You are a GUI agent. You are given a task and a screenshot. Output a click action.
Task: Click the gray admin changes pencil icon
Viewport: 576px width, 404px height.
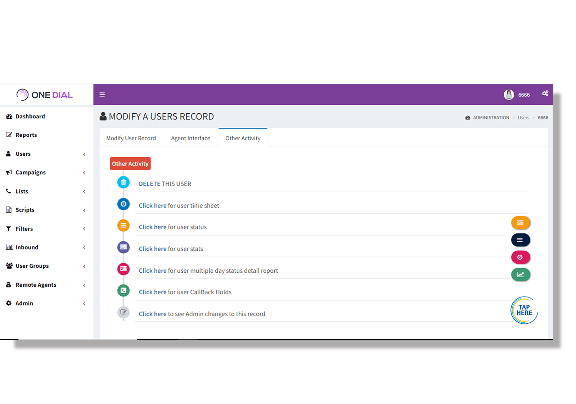tap(123, 312)
